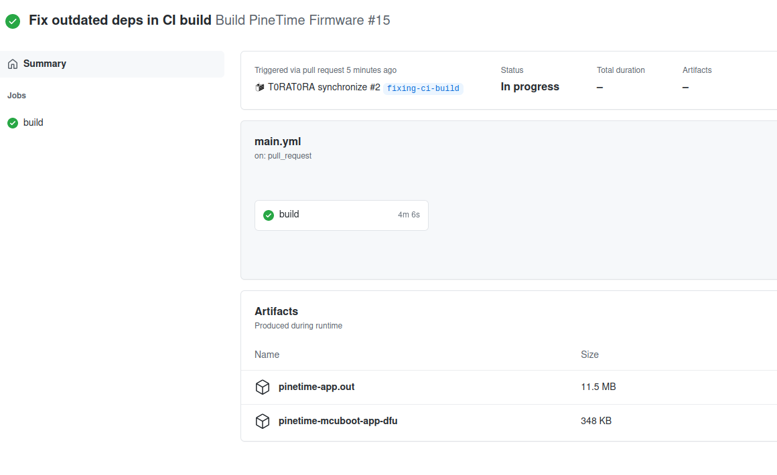Open pull request #2 link
The height and width of the screenshot is (475, 777).
point(374,87)
